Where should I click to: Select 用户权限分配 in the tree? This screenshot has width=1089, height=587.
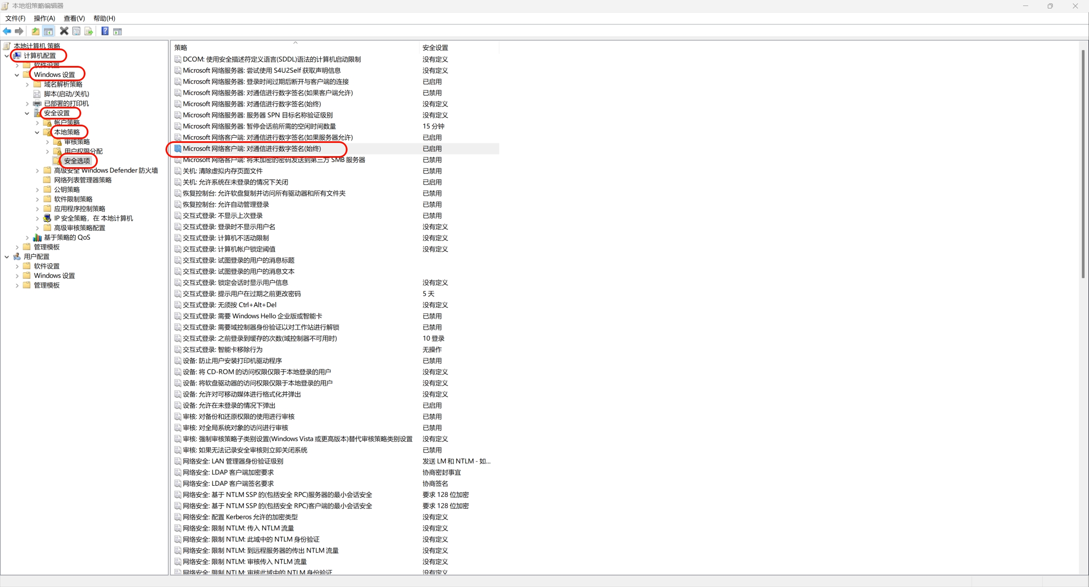[x=83, y=151]
